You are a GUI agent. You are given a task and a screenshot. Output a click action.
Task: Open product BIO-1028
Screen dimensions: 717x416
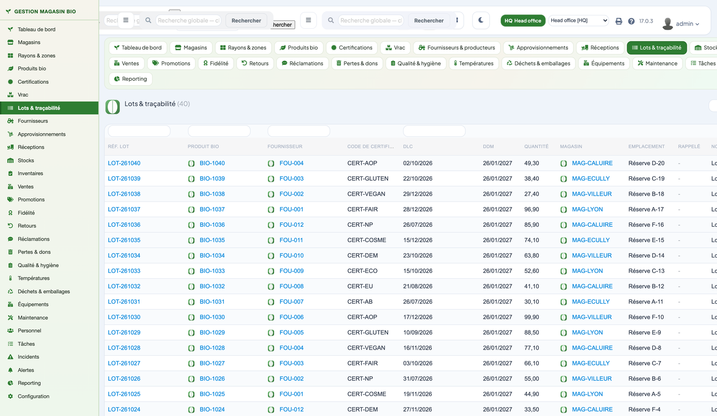coord(212,348)
